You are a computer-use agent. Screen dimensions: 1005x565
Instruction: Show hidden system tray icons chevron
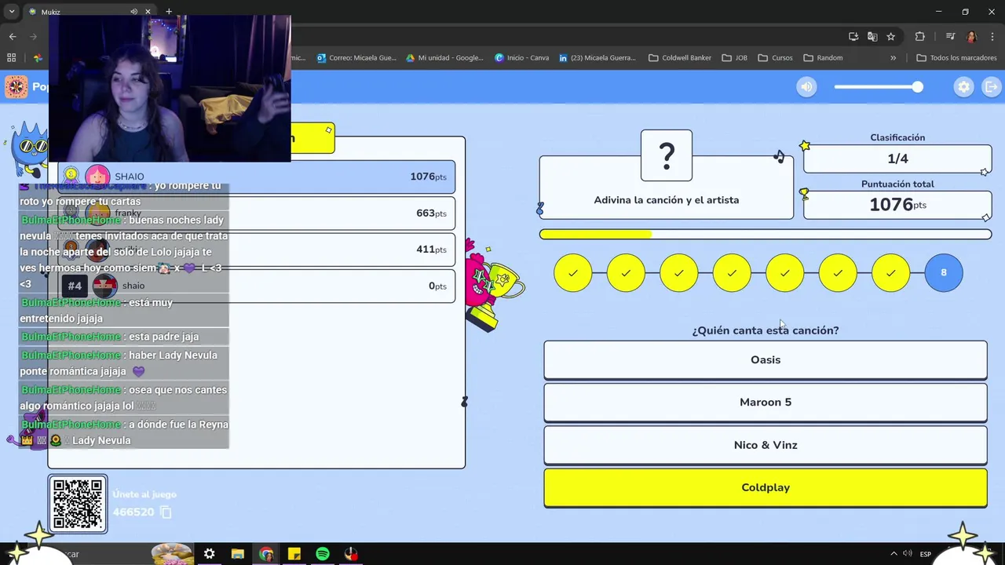click(x=894, y=554)
